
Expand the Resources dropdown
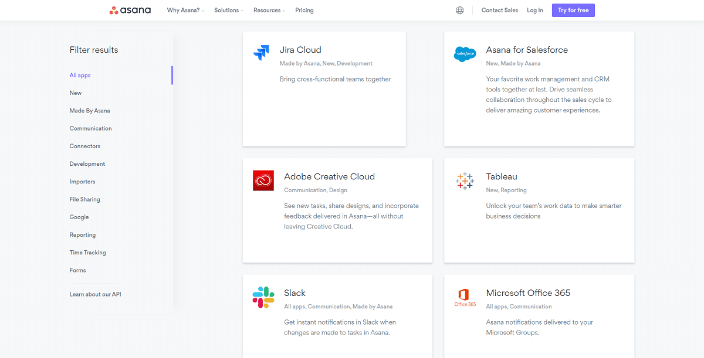click(x=268, y=10)
